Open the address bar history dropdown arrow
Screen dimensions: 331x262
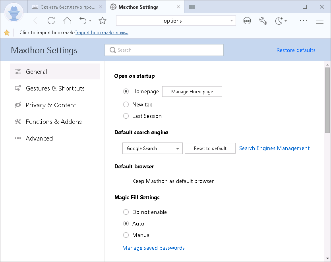[x=232, y=21]
